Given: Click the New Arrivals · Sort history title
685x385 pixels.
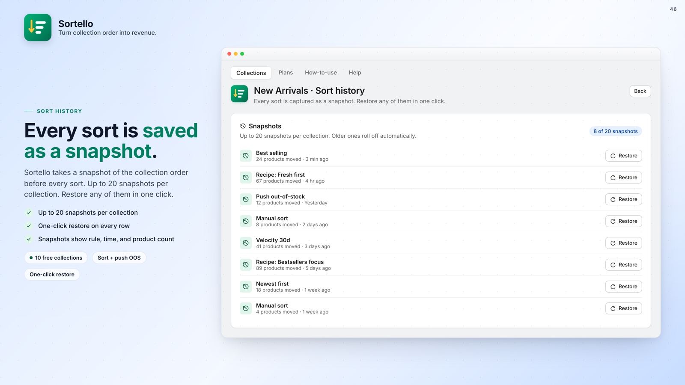Looking at the screenshot, I should point(309,91).
